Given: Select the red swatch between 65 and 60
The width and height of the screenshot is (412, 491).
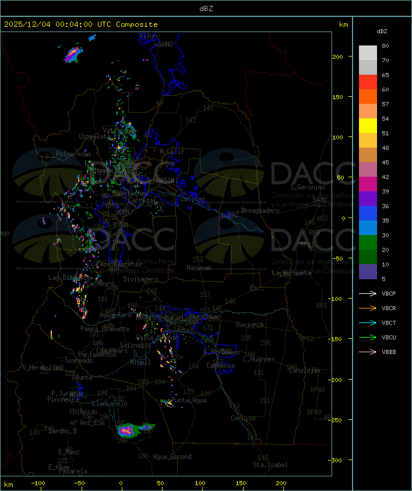Looking at the screenshot, I should pos(368,82).
